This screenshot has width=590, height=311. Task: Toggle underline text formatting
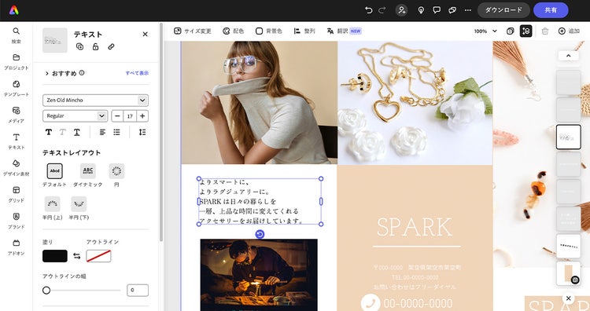point(77,132)
